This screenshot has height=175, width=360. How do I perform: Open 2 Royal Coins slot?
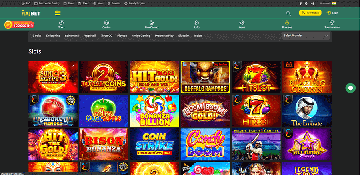(x=104, y=77)
